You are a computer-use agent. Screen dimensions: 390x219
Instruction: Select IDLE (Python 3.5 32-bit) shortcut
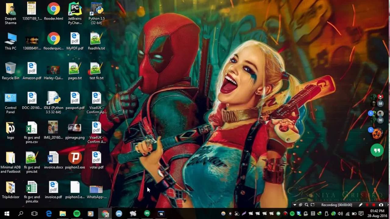pos(54,103)
